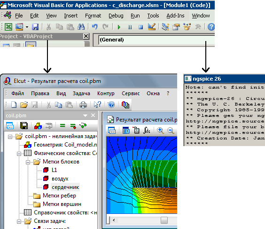The image size is (265, 229).
Task: Open Сервис menu in Elcut
Action: [131, 93]
